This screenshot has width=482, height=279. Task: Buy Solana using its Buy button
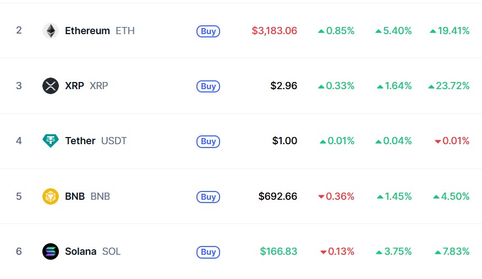tap(208, 252)
